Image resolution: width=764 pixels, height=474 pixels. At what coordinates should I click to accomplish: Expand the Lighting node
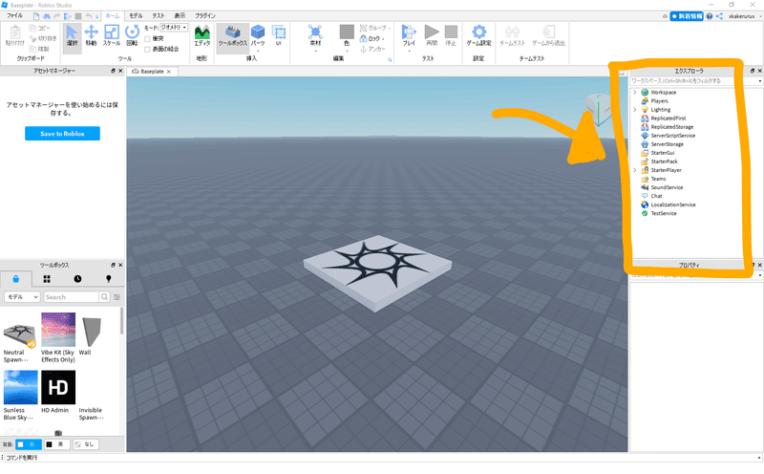coord(634,110)
